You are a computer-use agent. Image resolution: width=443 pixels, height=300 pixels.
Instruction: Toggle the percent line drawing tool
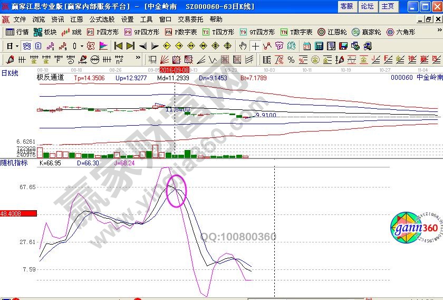[278, 59]
